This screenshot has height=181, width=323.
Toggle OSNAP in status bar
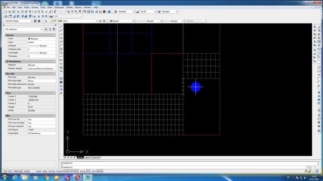[67, 171]
